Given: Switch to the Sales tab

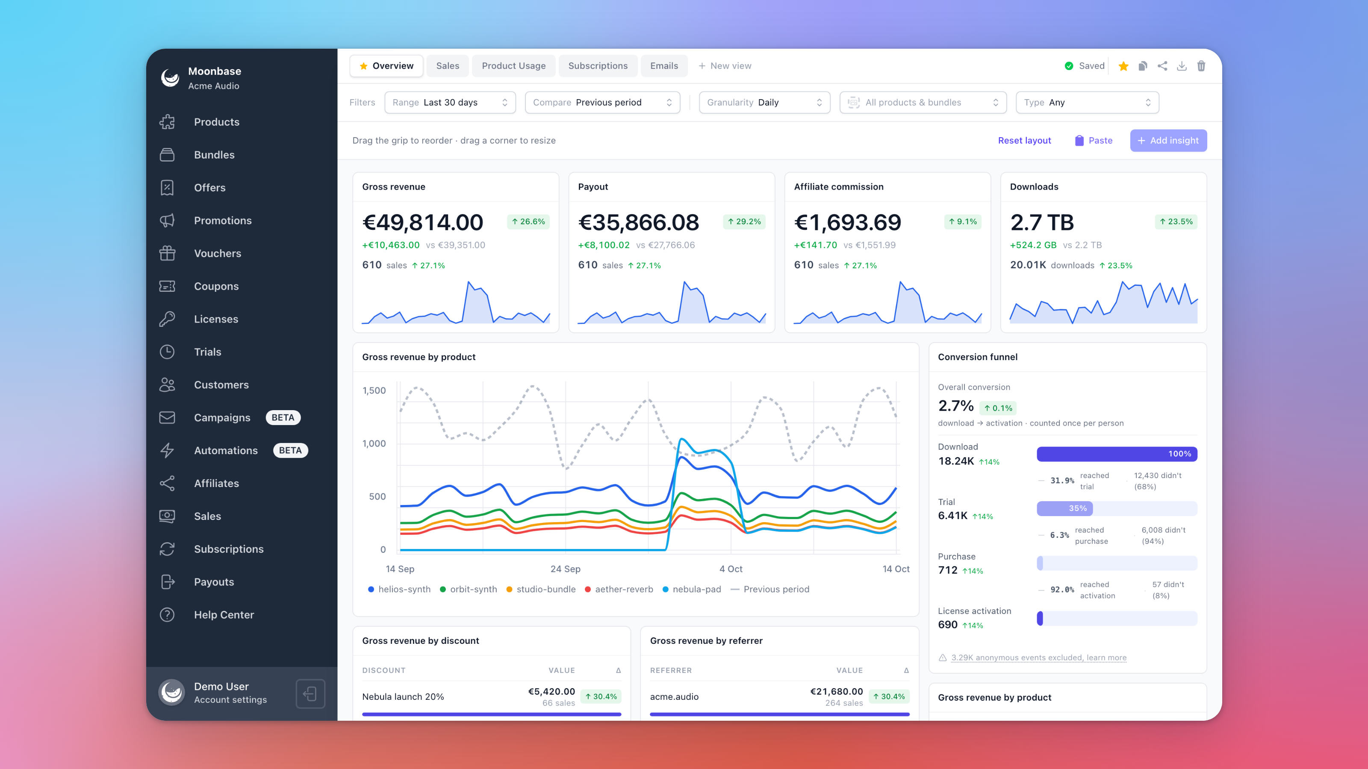Looking at the screenshot, I should (x=448, y=66).
